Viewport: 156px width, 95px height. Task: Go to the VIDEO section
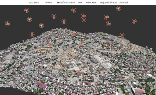(80, 3)
